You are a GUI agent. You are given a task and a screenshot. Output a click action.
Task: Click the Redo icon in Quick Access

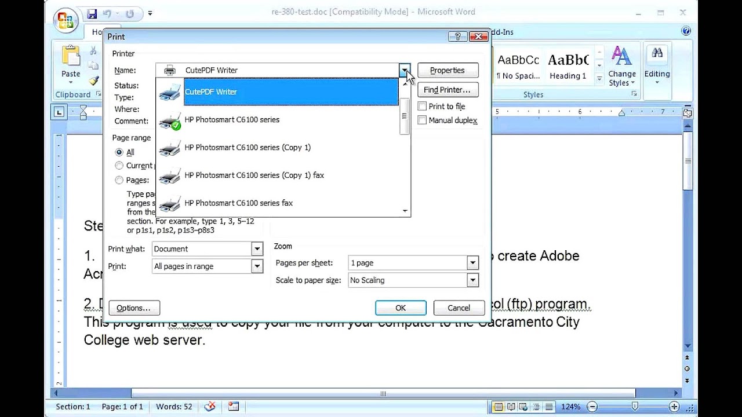pyautogui.click(x=129, y=13)
